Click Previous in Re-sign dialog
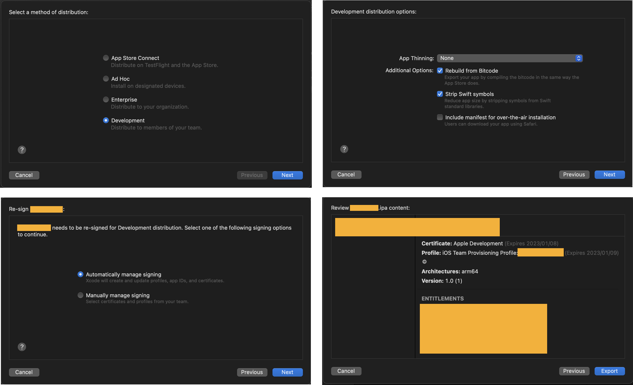Viewport: 633px width, 385px height. click(252, 372)
